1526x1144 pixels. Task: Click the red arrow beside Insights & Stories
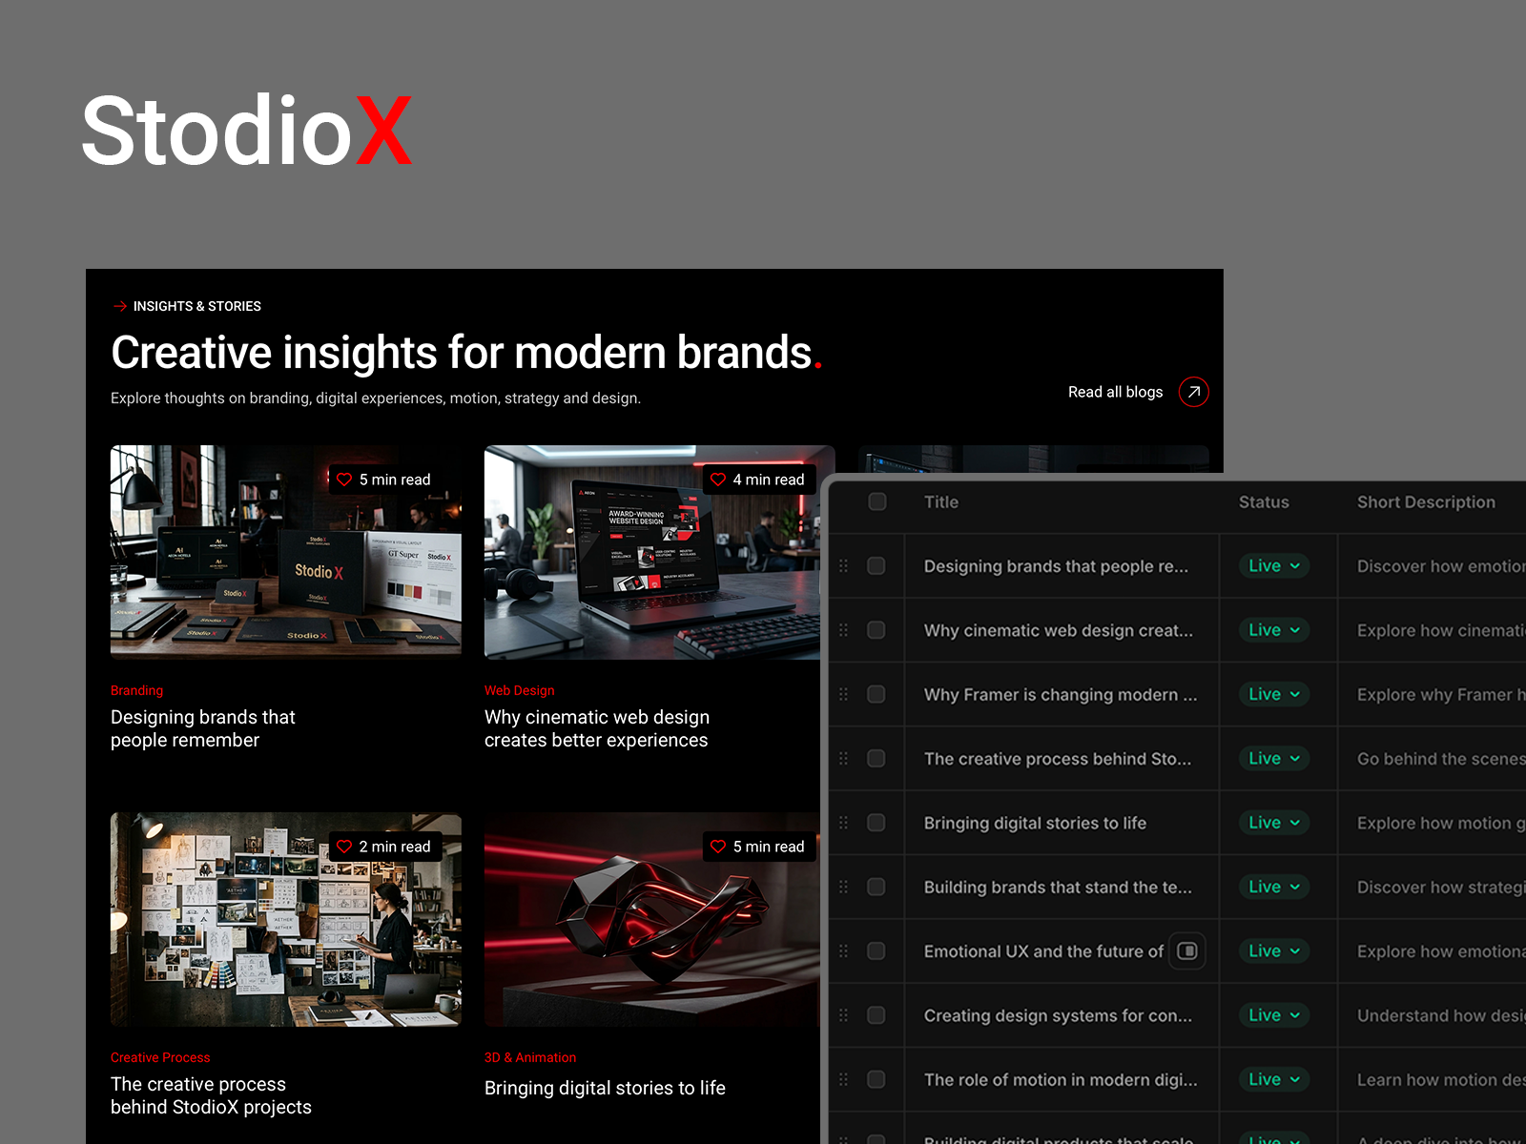pos(120,306)
